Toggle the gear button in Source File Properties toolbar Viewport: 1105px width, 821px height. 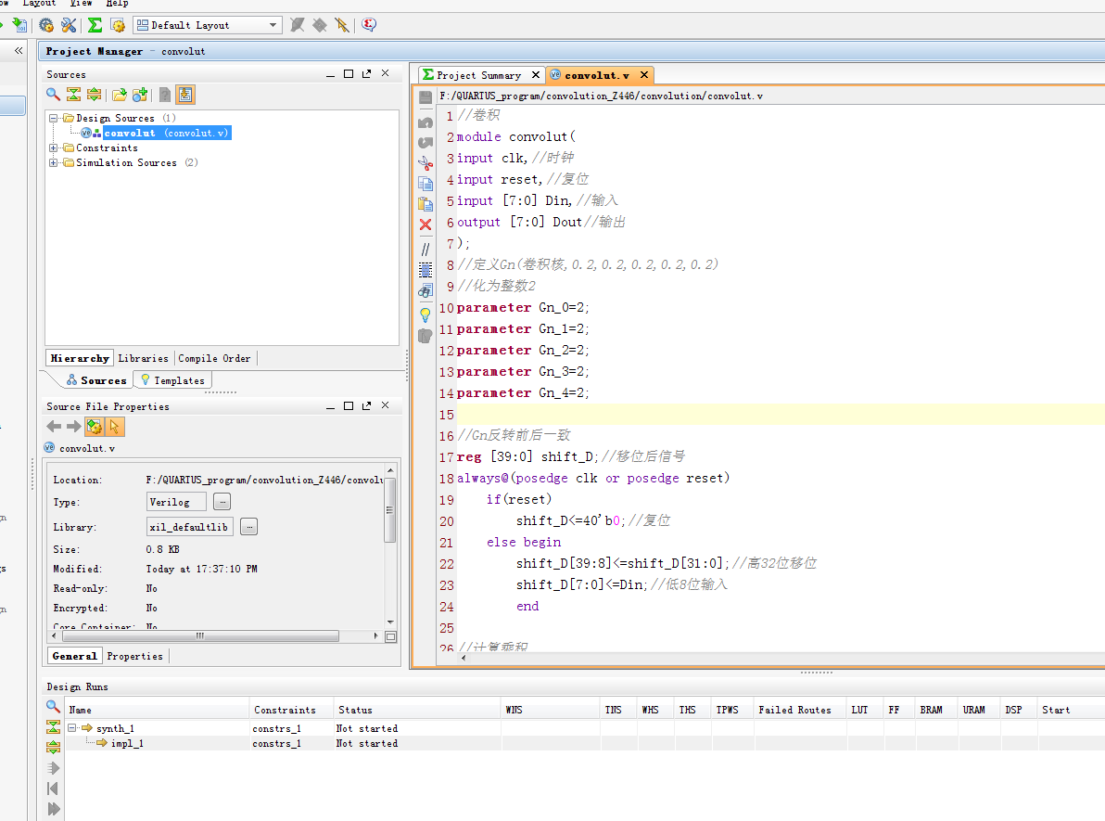(x=94, y=427)
